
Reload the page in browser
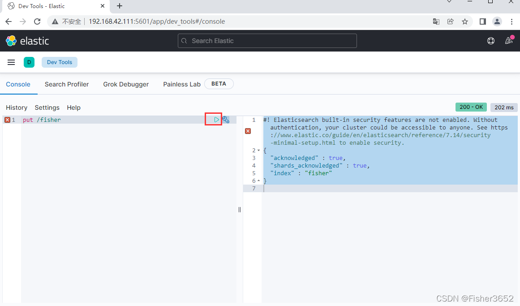click(37, 22)
